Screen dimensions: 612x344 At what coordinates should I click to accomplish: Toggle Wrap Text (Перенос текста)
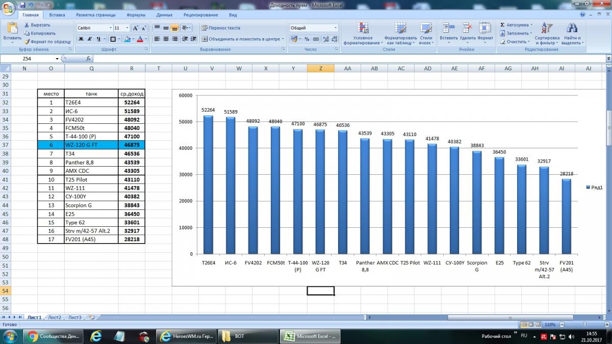[221, 28]
